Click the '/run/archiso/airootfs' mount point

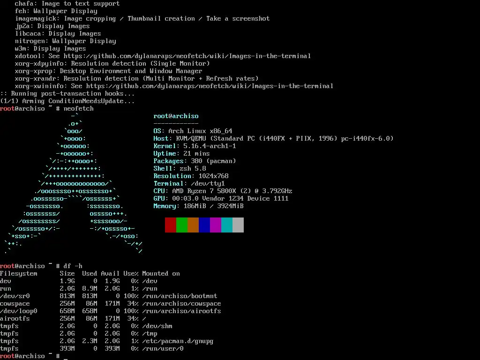point(181,311)
